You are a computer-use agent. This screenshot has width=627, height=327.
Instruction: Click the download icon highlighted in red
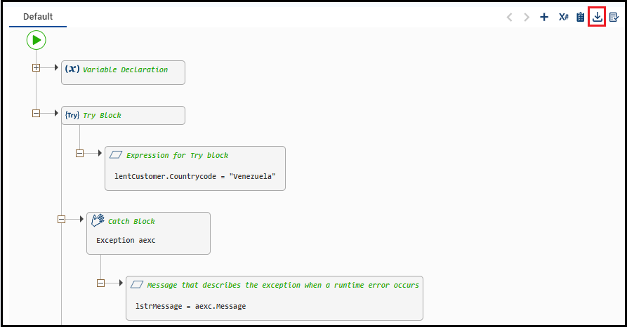[598, 18]
